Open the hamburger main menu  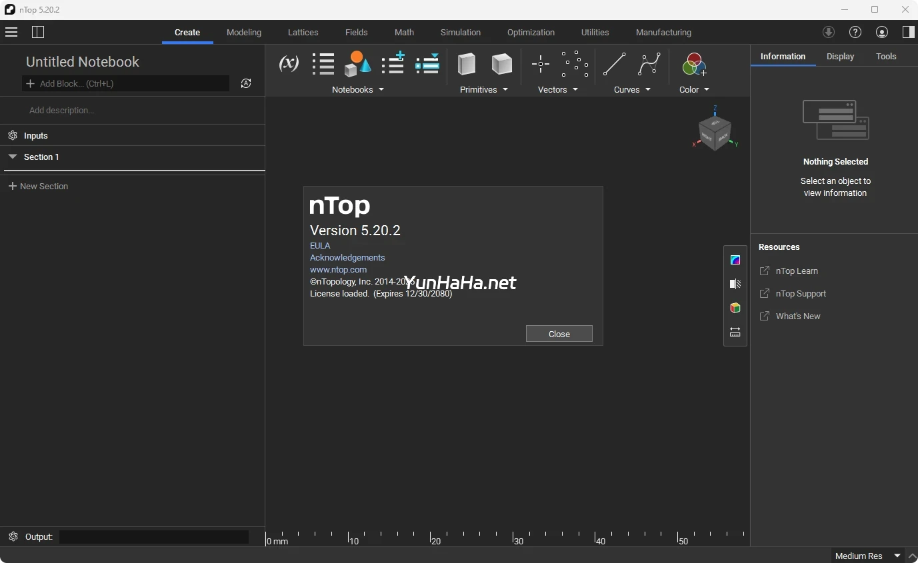[x=11, y=32]
